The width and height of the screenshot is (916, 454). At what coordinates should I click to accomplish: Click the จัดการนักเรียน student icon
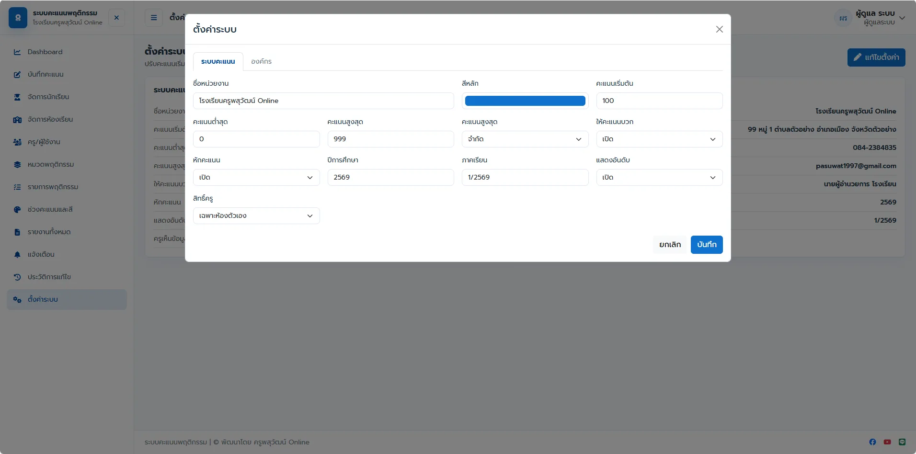tap(17, 97)
